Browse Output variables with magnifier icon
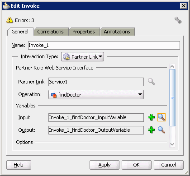 click(x=161, y=130)
